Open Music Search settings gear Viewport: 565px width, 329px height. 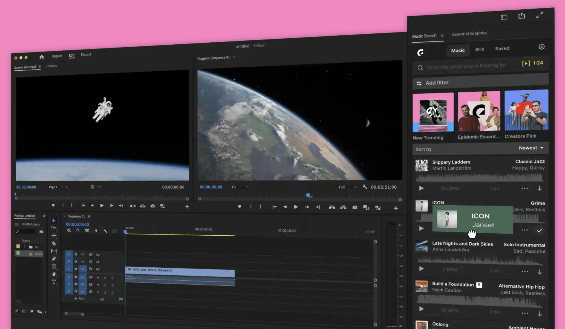[541, 47]
